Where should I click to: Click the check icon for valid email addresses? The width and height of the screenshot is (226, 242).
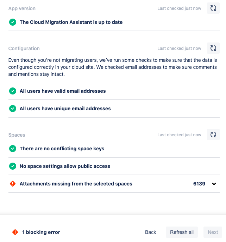13,91
